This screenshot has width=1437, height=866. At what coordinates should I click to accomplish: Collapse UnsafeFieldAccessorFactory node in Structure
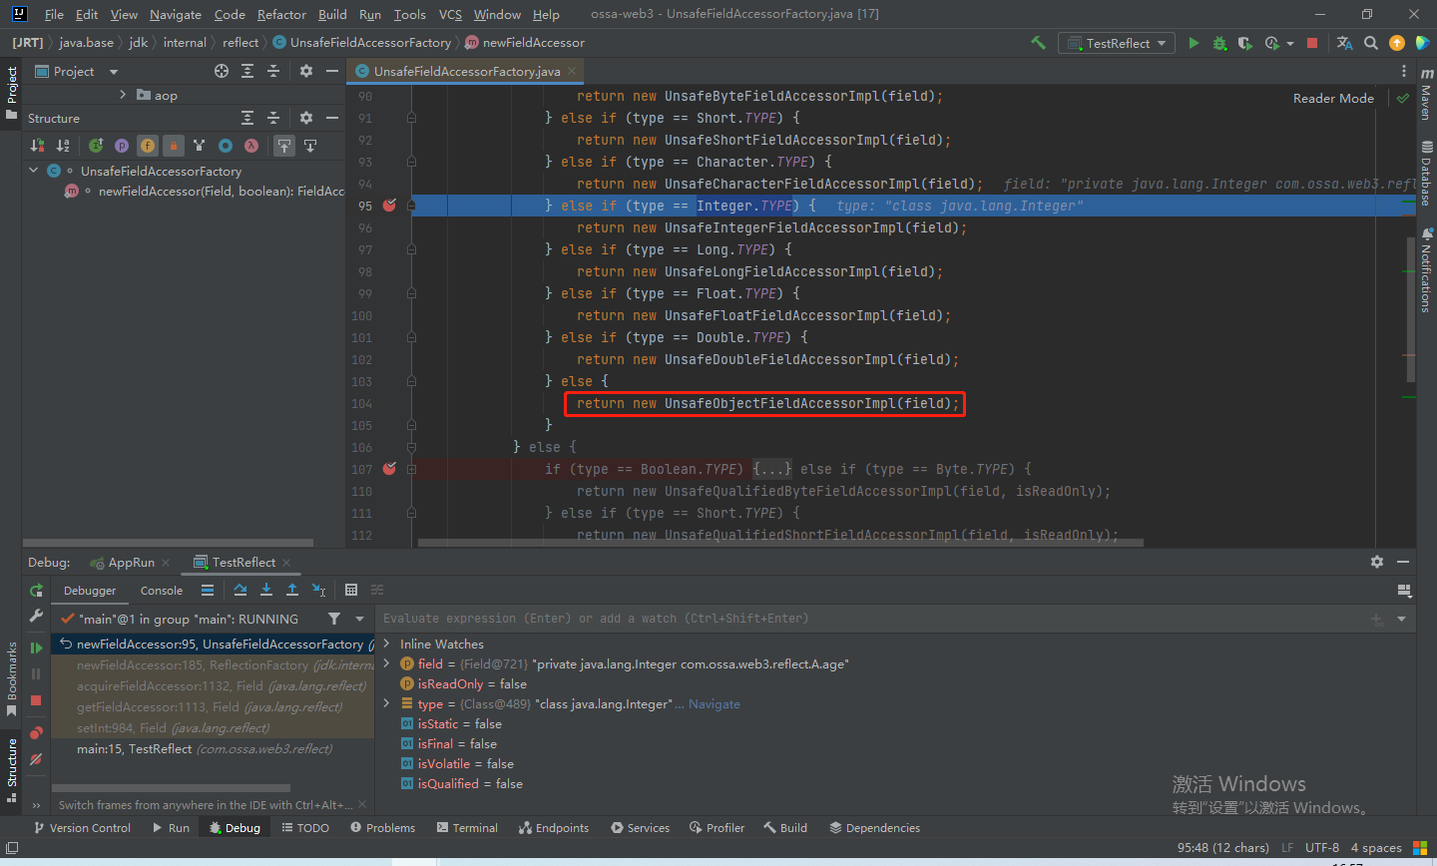point(33,171)
